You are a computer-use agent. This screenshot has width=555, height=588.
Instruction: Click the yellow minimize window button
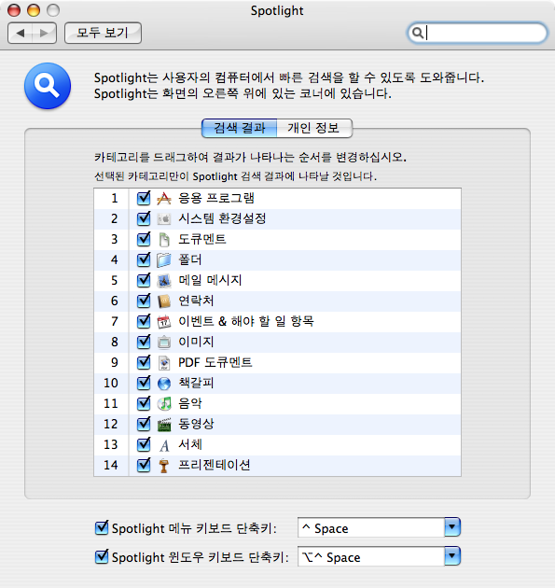34,10
